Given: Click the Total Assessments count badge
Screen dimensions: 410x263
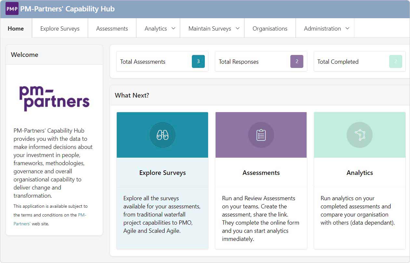Looking at the screenshot, I should (198, 61).
